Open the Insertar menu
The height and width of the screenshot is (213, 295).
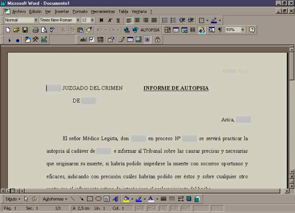[x=62, y=11]
